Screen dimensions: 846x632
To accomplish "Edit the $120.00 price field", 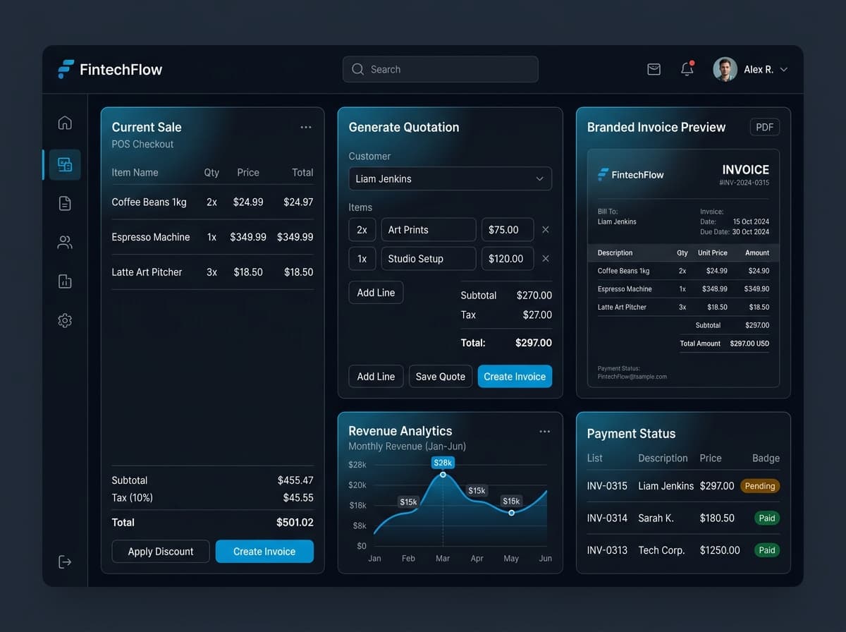I will pyautogui.click(x=508, y=259).
